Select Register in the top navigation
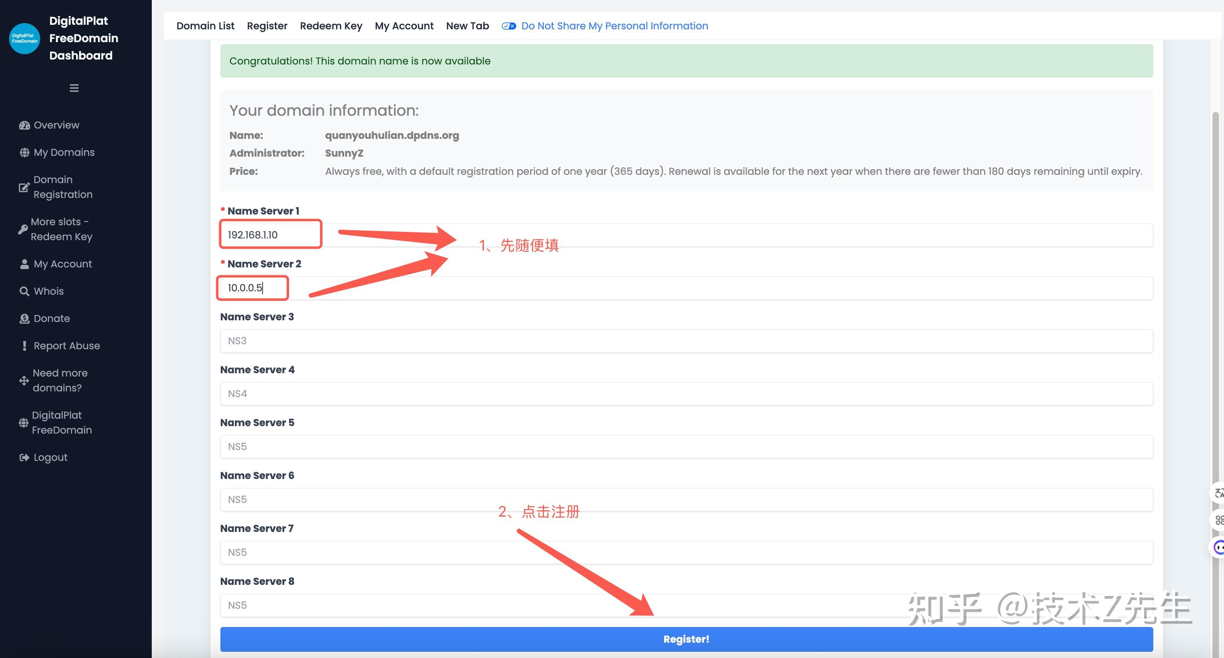 267,26
